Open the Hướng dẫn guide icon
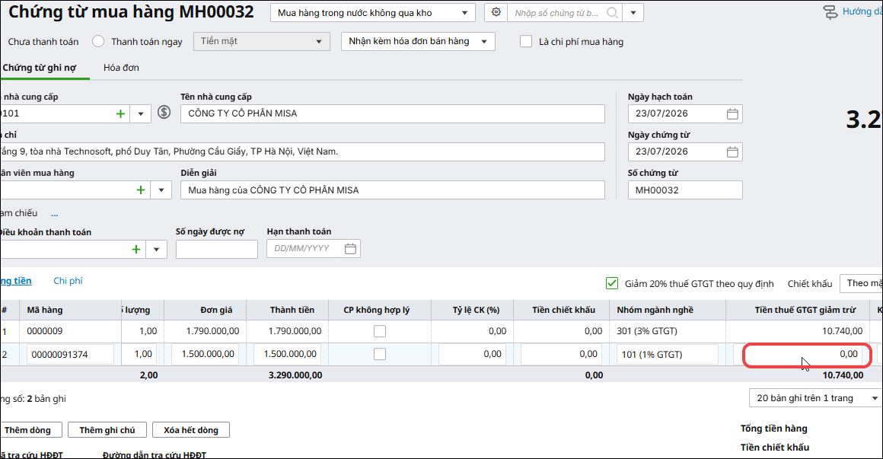 tap(830, 12)
